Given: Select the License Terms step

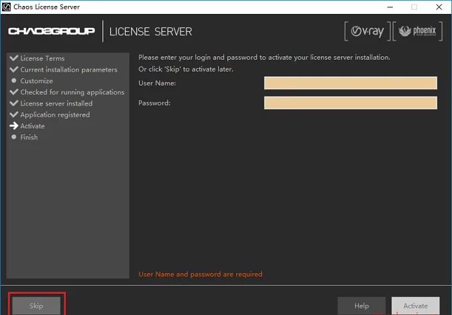Looking at the screenshot, I should (x=43, y=58).
